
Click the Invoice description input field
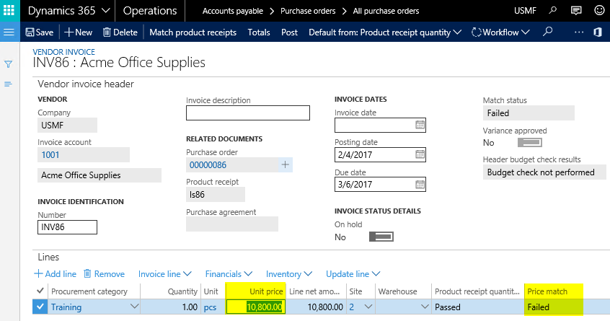pyautogui.click(x=247, y=113)
